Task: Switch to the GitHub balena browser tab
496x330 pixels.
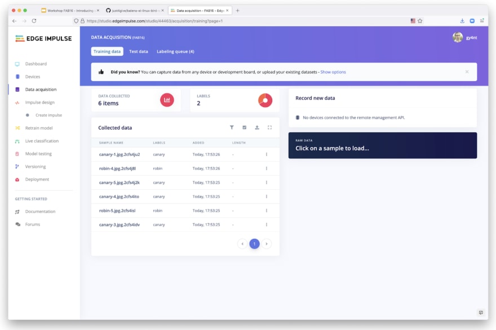Action: [x=135, y=11]
